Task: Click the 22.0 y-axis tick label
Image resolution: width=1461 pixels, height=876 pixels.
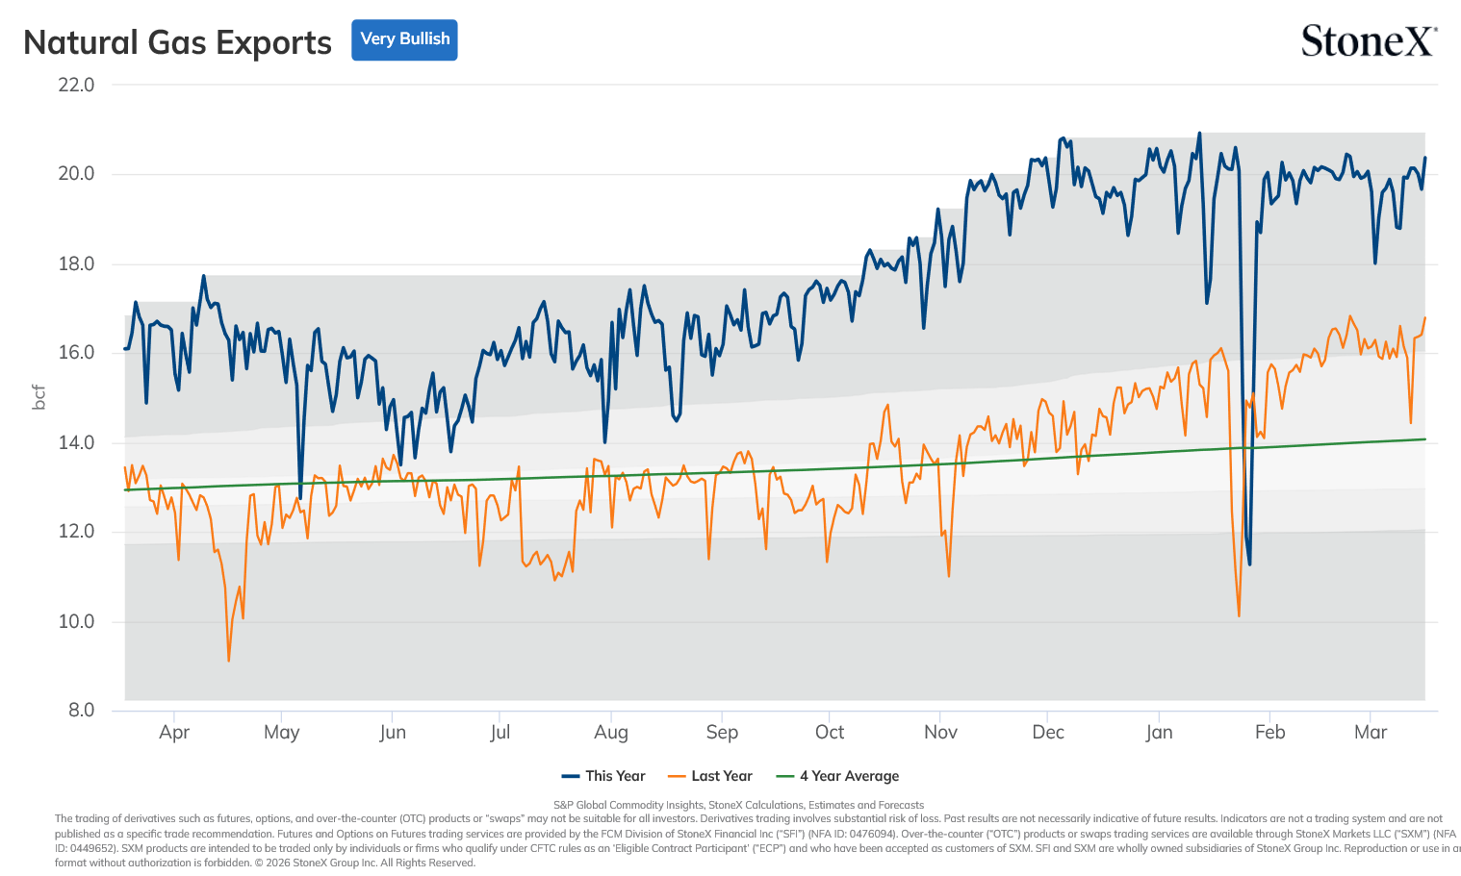Action: click(76, 85)
